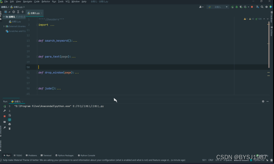The width and height of the screenshot is (274, 164).
Task: Open the run configuration dropdown
Action: 218,7
